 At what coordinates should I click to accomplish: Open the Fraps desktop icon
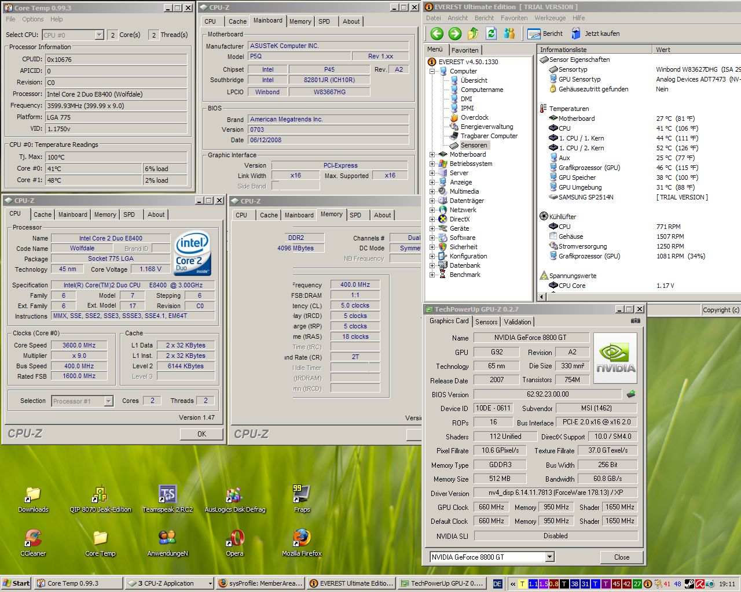[302, 499]
